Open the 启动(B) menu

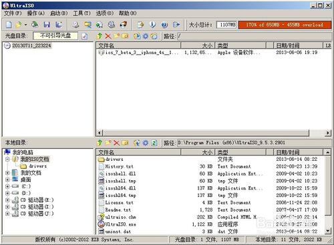pyautogui.click(x=59, y=13)
